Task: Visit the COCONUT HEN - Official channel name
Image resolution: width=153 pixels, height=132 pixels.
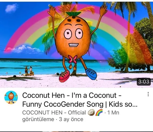Action: pyautogui.click(x=54, y=113)
